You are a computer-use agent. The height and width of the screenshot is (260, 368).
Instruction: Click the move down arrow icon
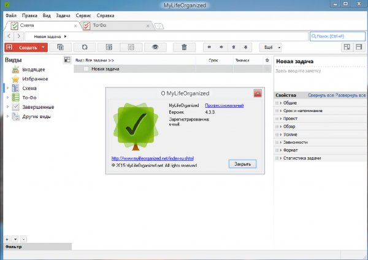click(246, 47)
